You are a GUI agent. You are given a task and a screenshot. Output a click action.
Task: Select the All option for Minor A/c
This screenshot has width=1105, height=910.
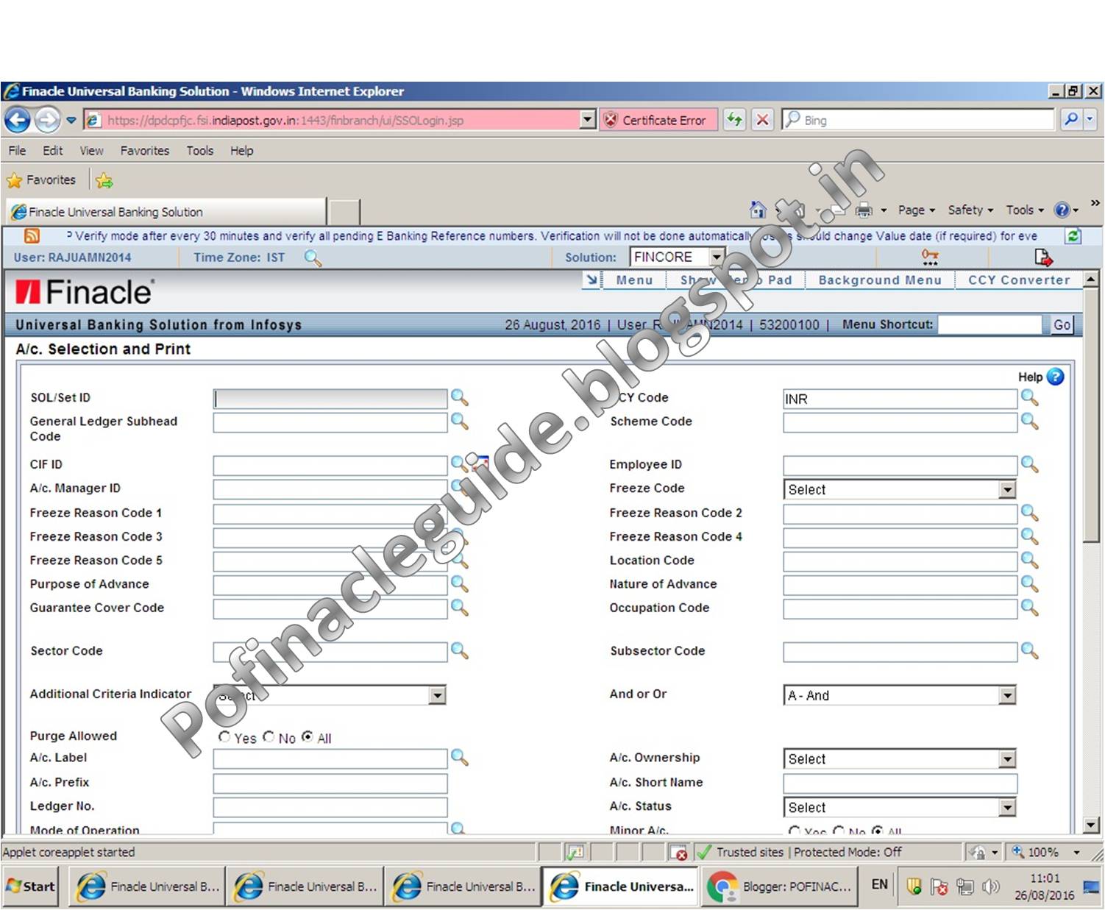[x=877, y=831]
